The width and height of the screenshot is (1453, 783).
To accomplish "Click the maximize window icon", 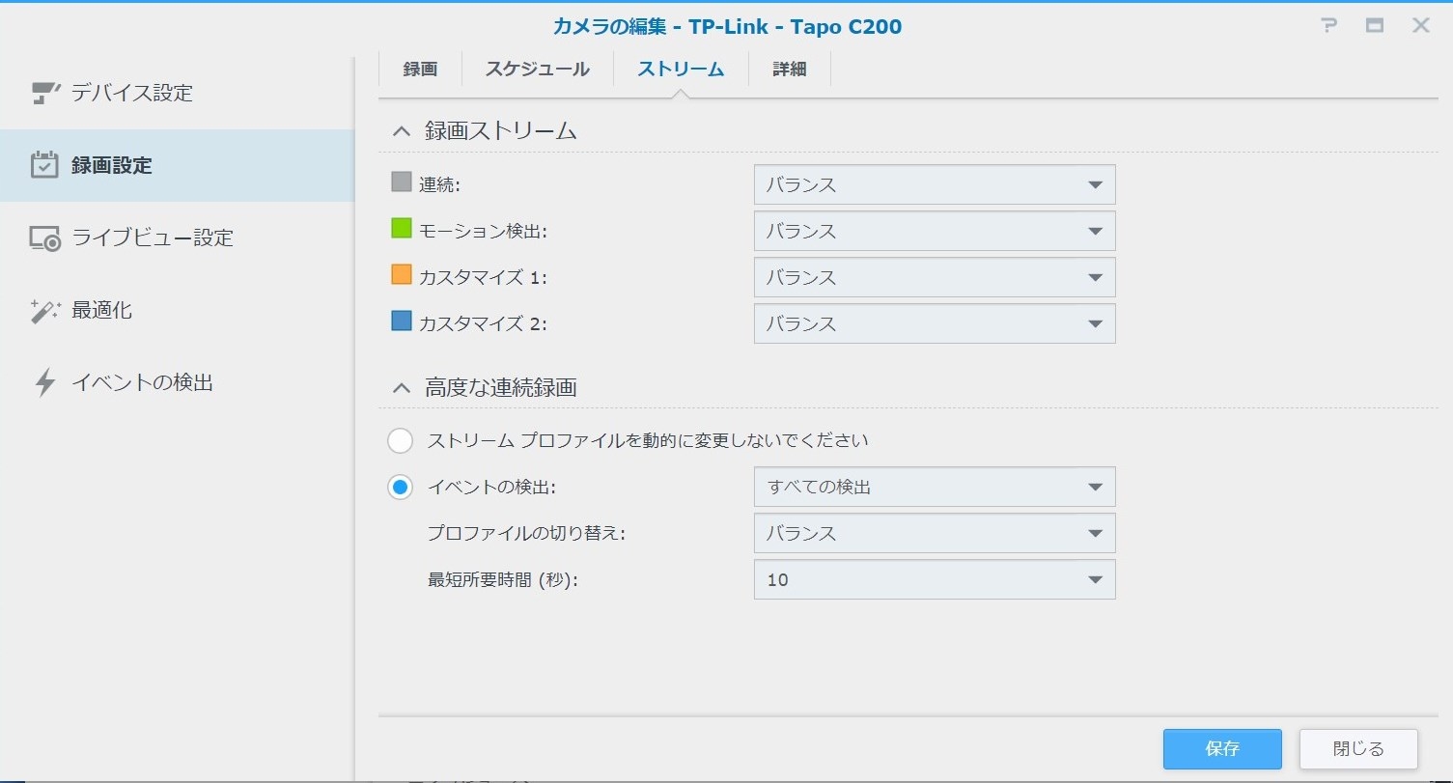I will click(1375, 26).
